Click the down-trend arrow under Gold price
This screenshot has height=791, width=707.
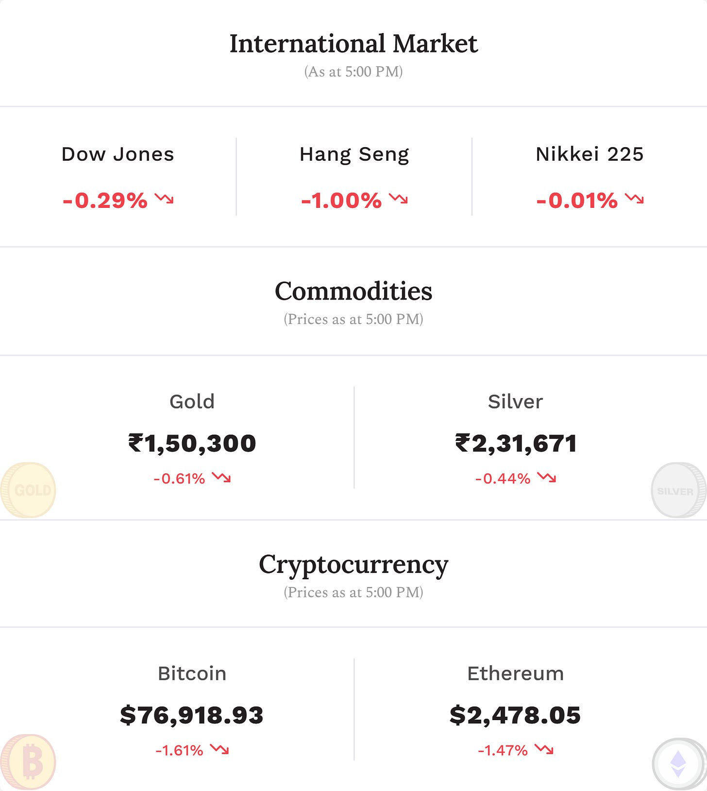(x=221, y=478)
